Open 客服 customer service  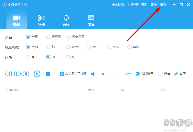click(154, 5)
